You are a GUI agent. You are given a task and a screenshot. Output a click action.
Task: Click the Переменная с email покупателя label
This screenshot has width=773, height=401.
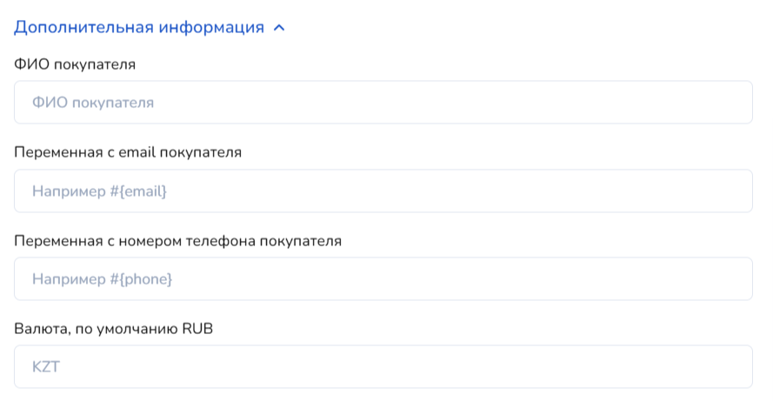[x=128, y=152]
